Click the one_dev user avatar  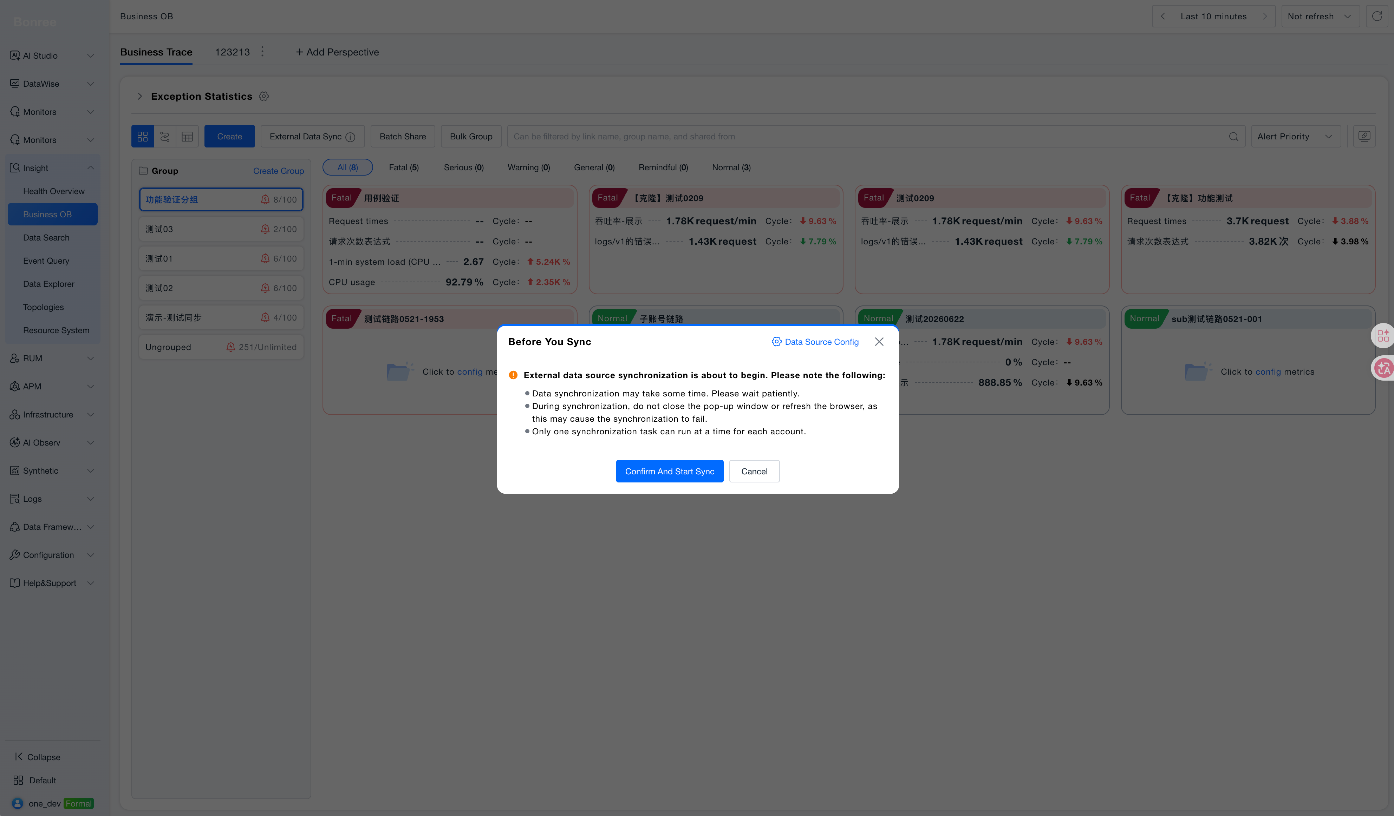click(x=18, y=803)
